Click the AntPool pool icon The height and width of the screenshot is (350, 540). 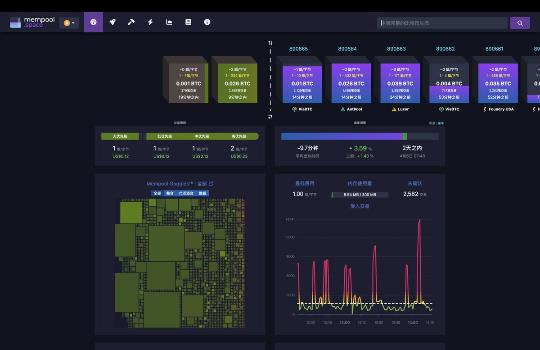[343, 109]
